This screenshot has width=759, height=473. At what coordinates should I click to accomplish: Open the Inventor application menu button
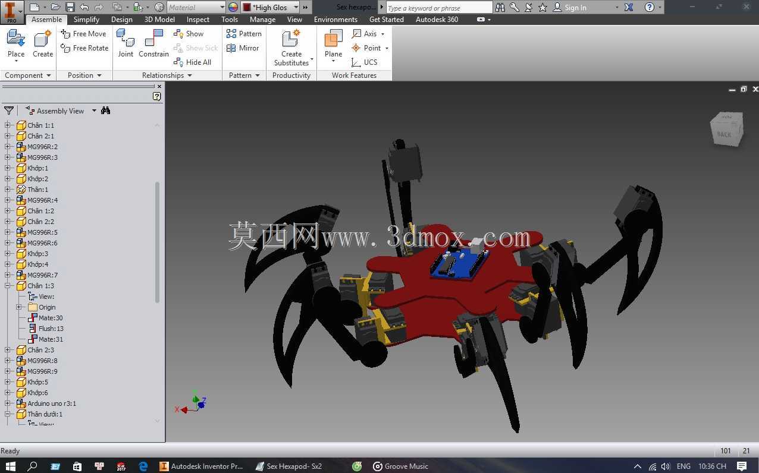click(x=11, y=11)
